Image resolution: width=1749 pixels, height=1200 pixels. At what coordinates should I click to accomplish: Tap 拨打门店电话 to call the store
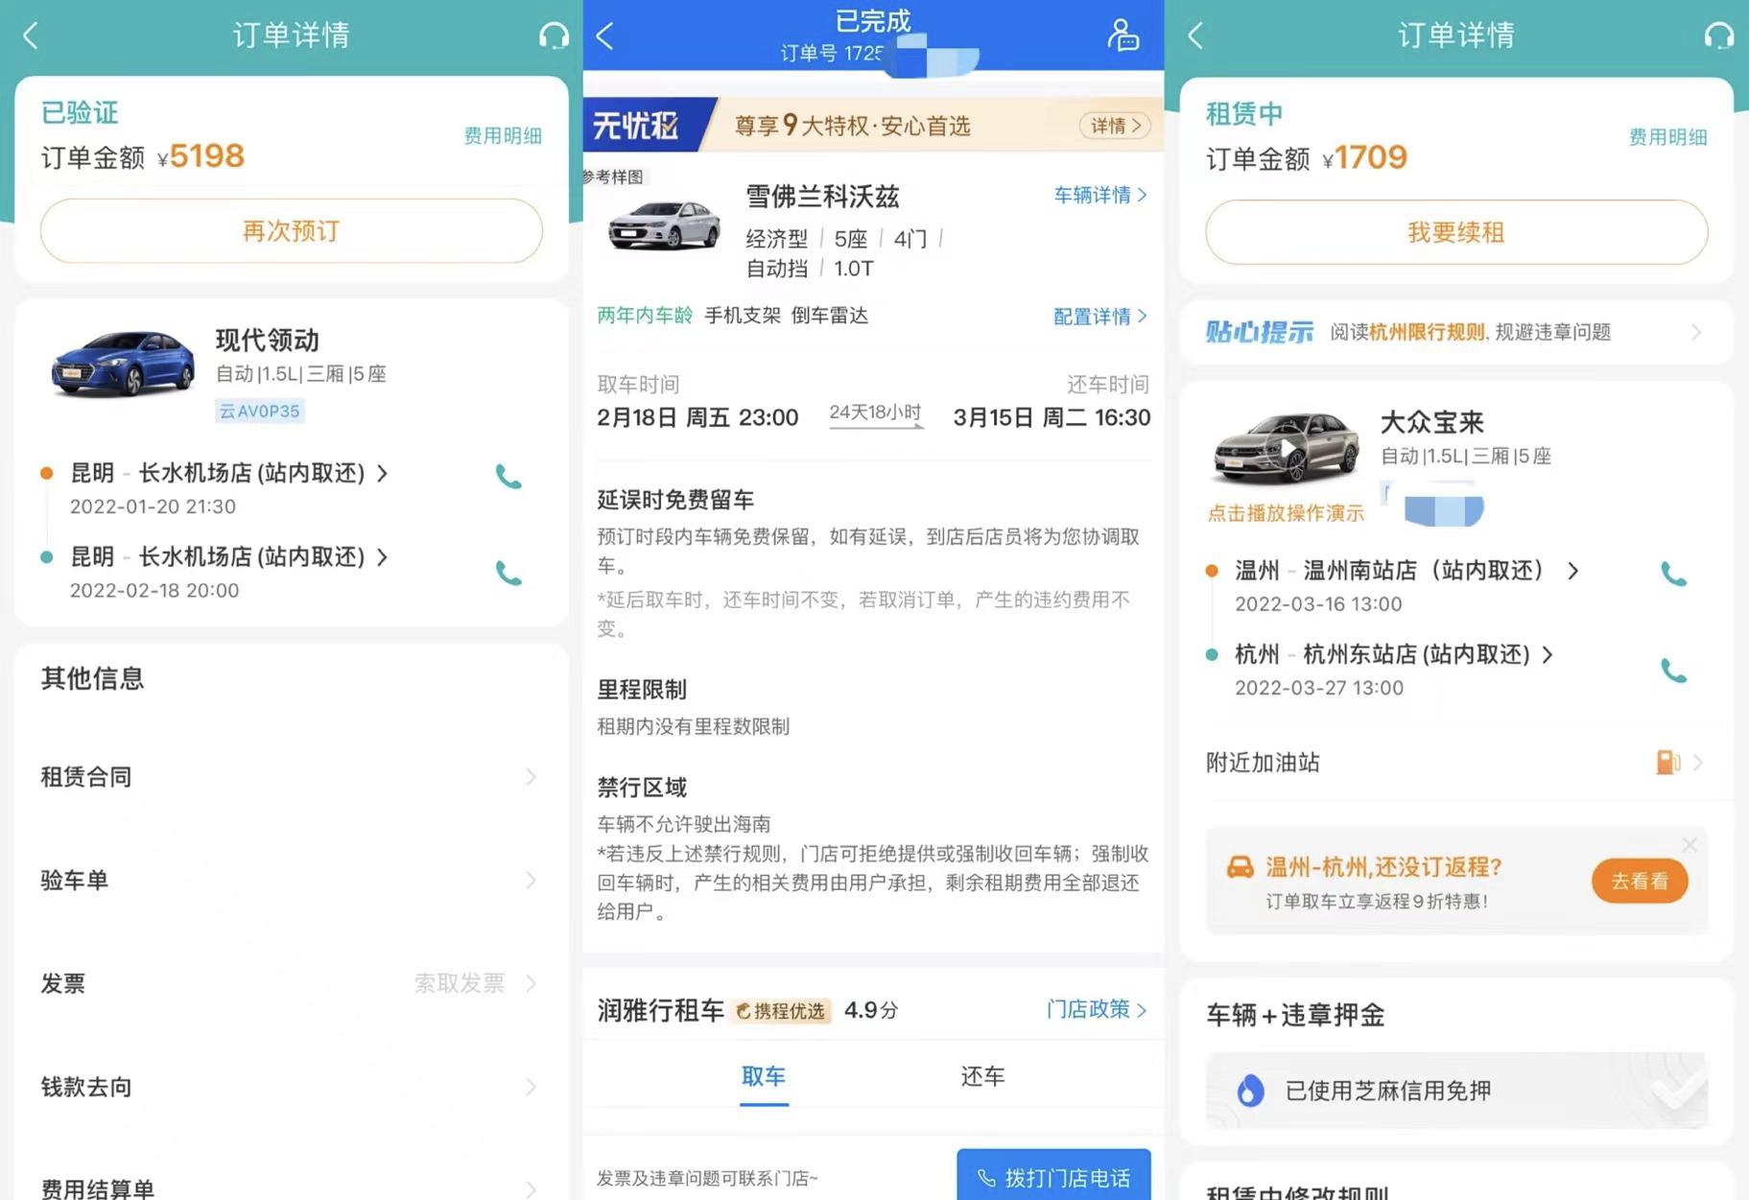pyautogui.click(x=1053, y=1177)
